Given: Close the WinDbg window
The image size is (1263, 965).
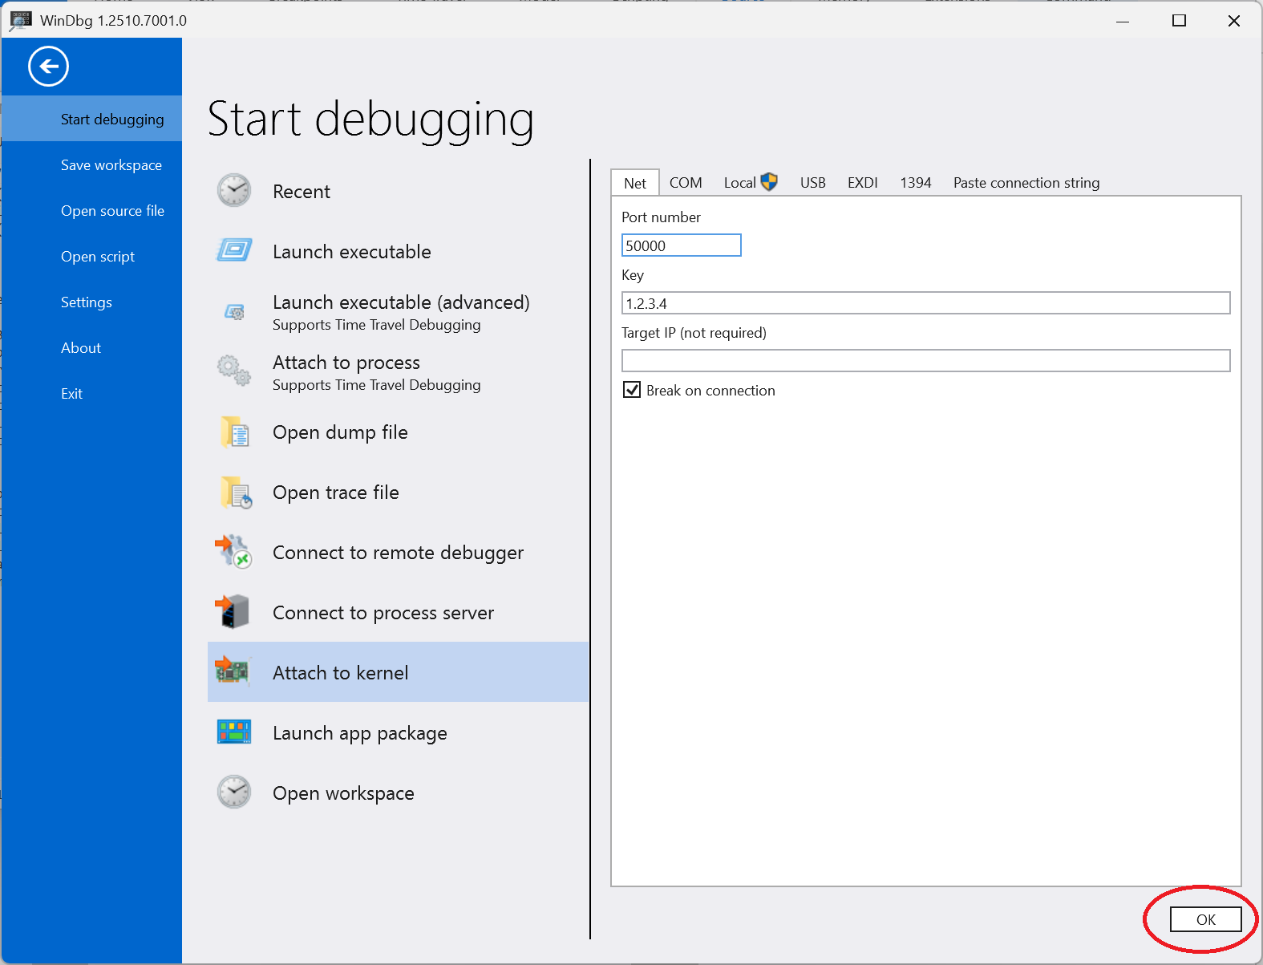Looking at the screenshot, I should click(x=1234, y=21).
